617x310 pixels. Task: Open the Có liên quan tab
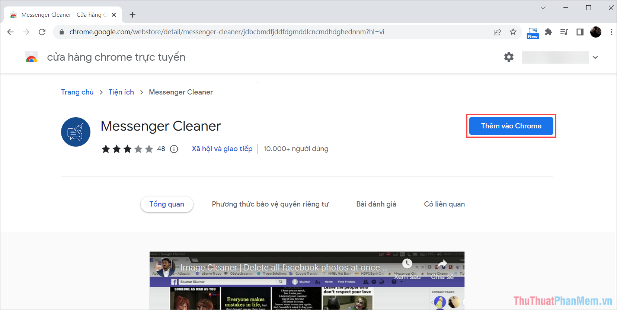(x=444, y=204)
